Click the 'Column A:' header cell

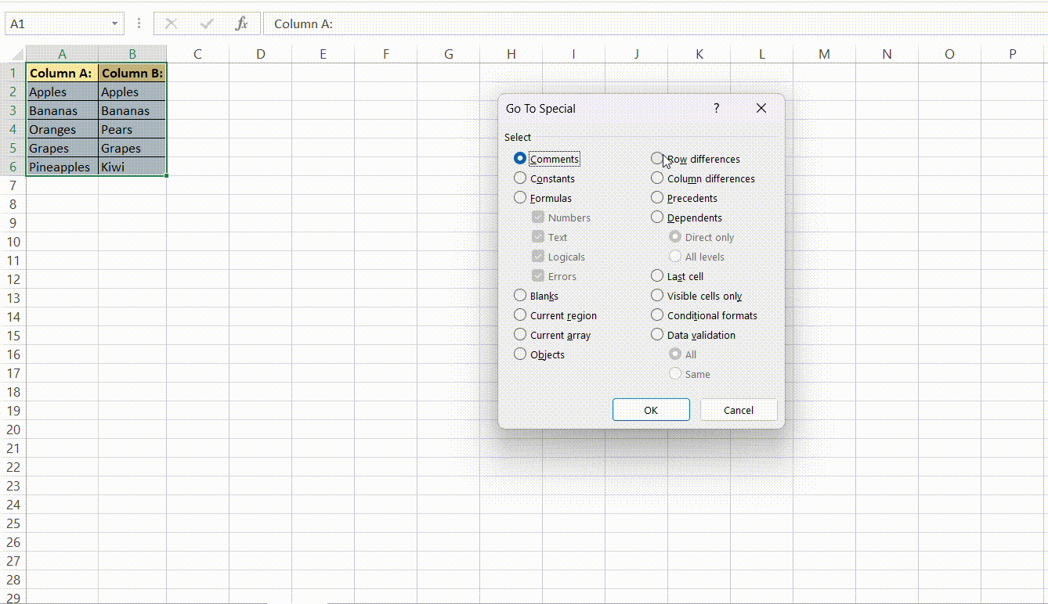click(62, 73)
